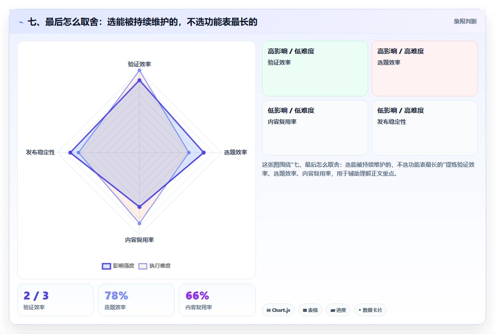The image size is (495, 334).
Task: Click the 执行难度 data point on 发布稳定性 axis
Action: point(79,153)
